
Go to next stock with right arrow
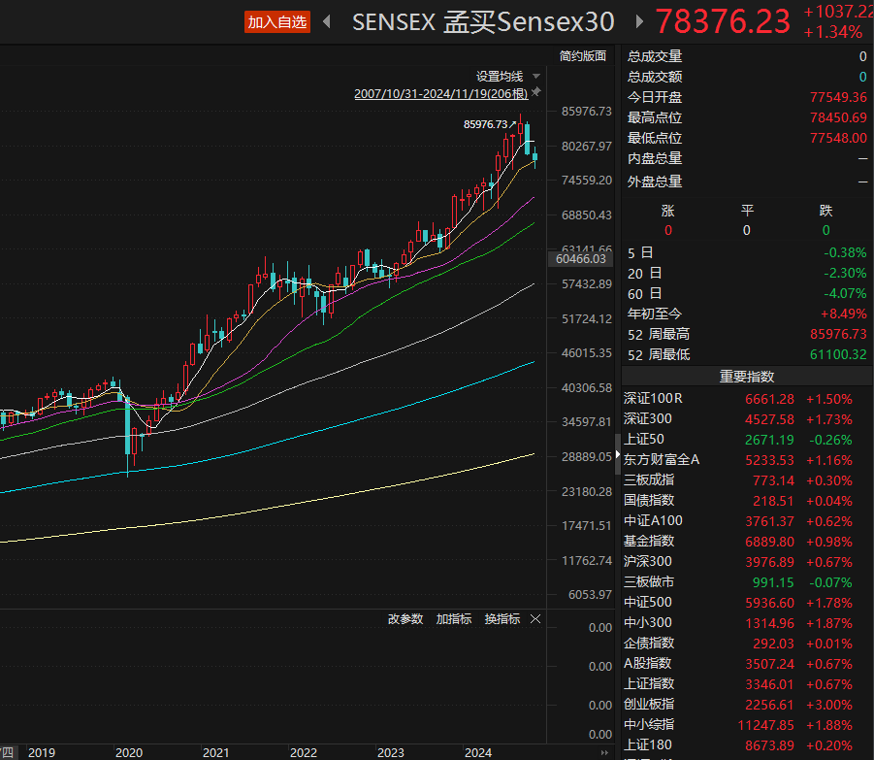[638, 21]
